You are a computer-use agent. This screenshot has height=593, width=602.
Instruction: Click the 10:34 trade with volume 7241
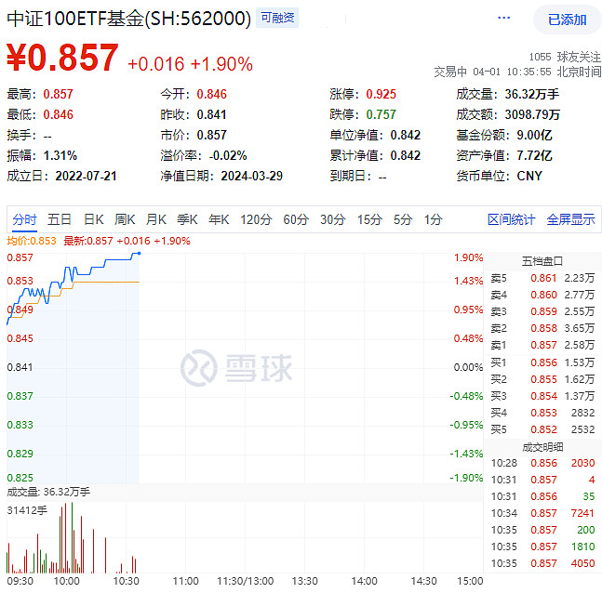(542, 513)
